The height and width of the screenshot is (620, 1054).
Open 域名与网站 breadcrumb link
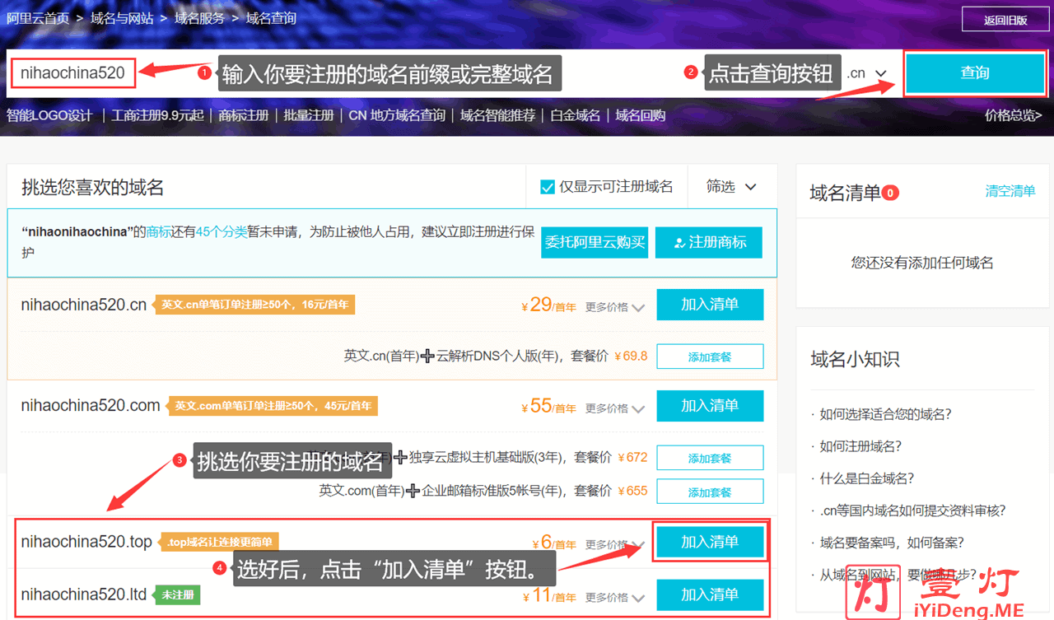(x=122, y=18)
